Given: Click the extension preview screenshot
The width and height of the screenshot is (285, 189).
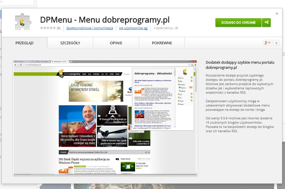Looking at the screenshot, I should pyautogui.click(x=105, y=117).
